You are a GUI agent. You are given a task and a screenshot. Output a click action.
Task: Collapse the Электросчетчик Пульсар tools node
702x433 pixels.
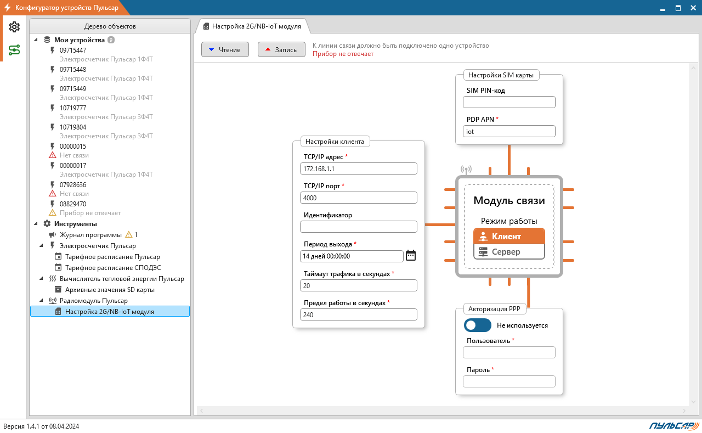(42, 246)
